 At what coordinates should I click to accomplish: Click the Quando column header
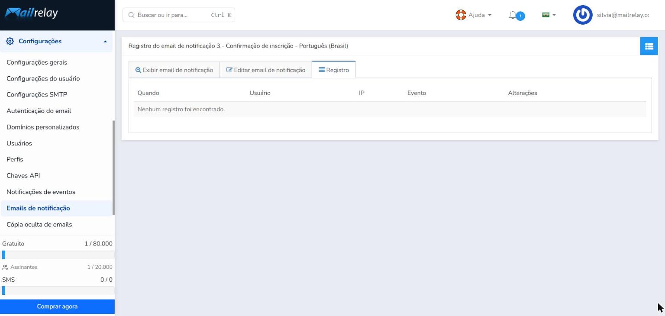[148, 93]
